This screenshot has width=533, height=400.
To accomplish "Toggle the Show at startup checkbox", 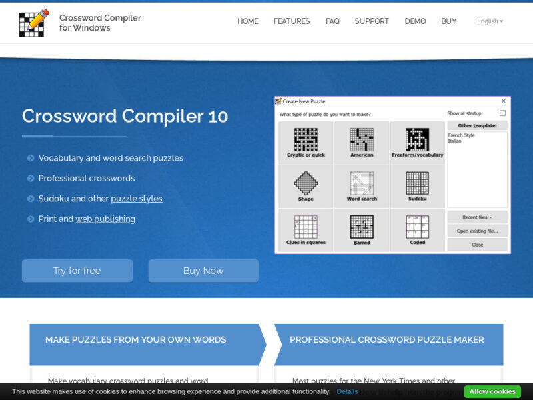I will click(x=502, y=113).
